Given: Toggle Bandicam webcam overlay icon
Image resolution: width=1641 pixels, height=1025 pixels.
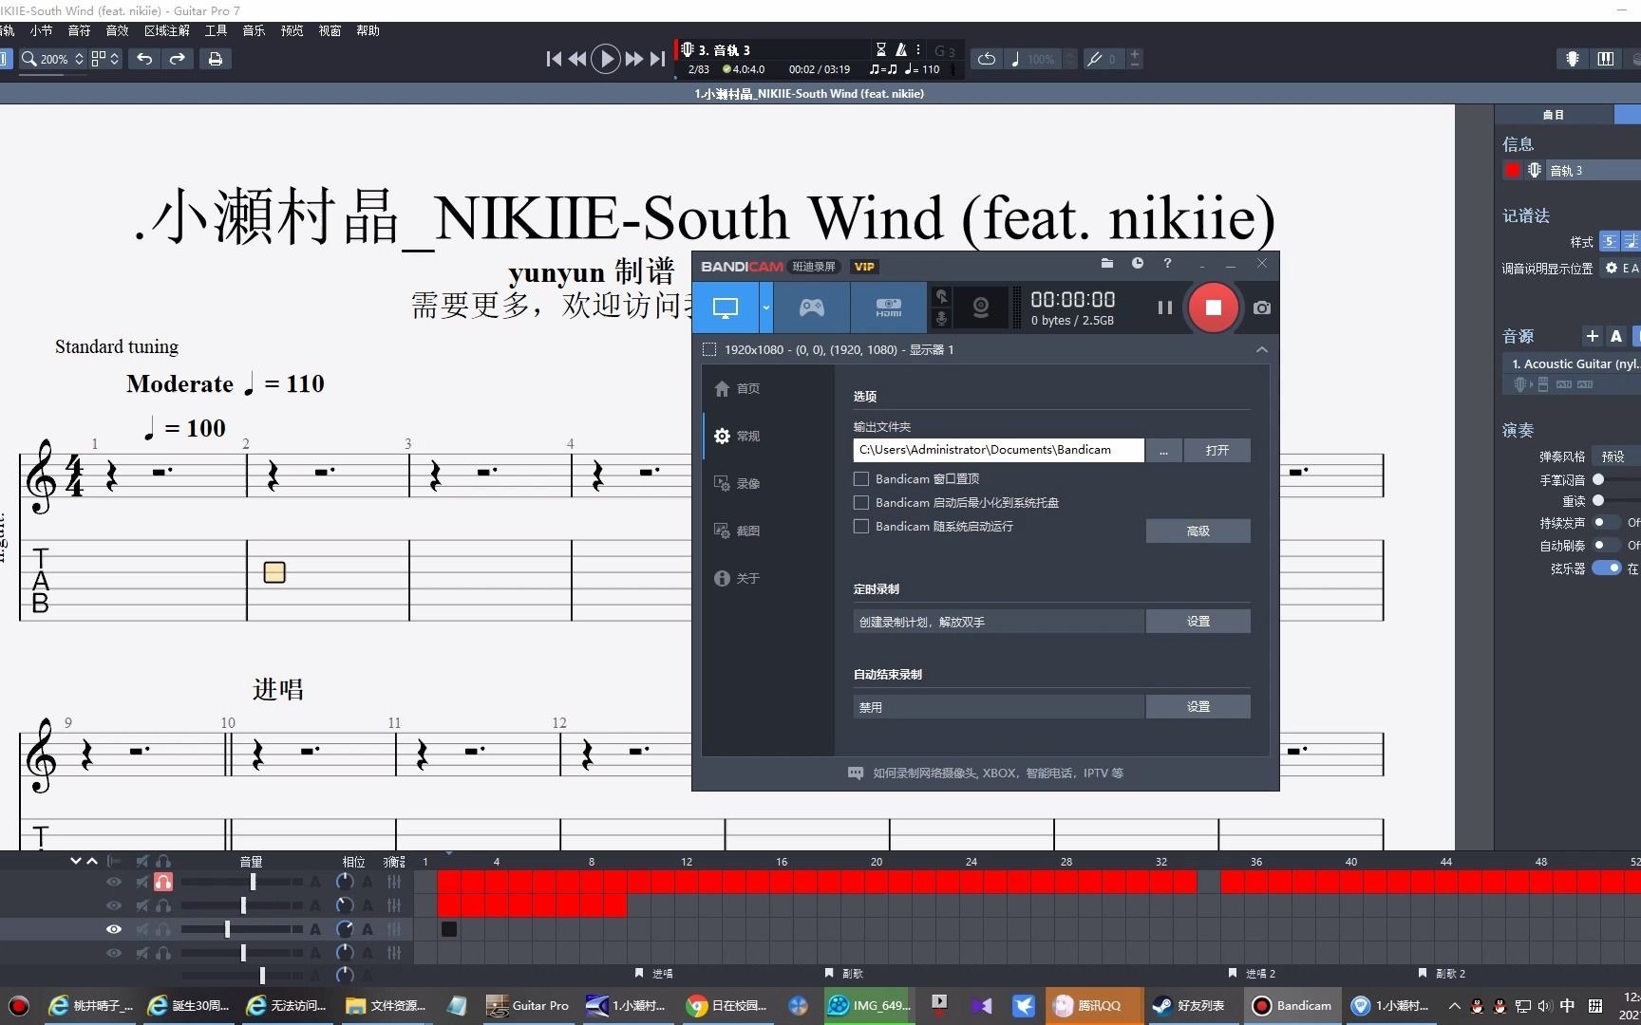Looking at the screenshot, I should click(981, 307).
